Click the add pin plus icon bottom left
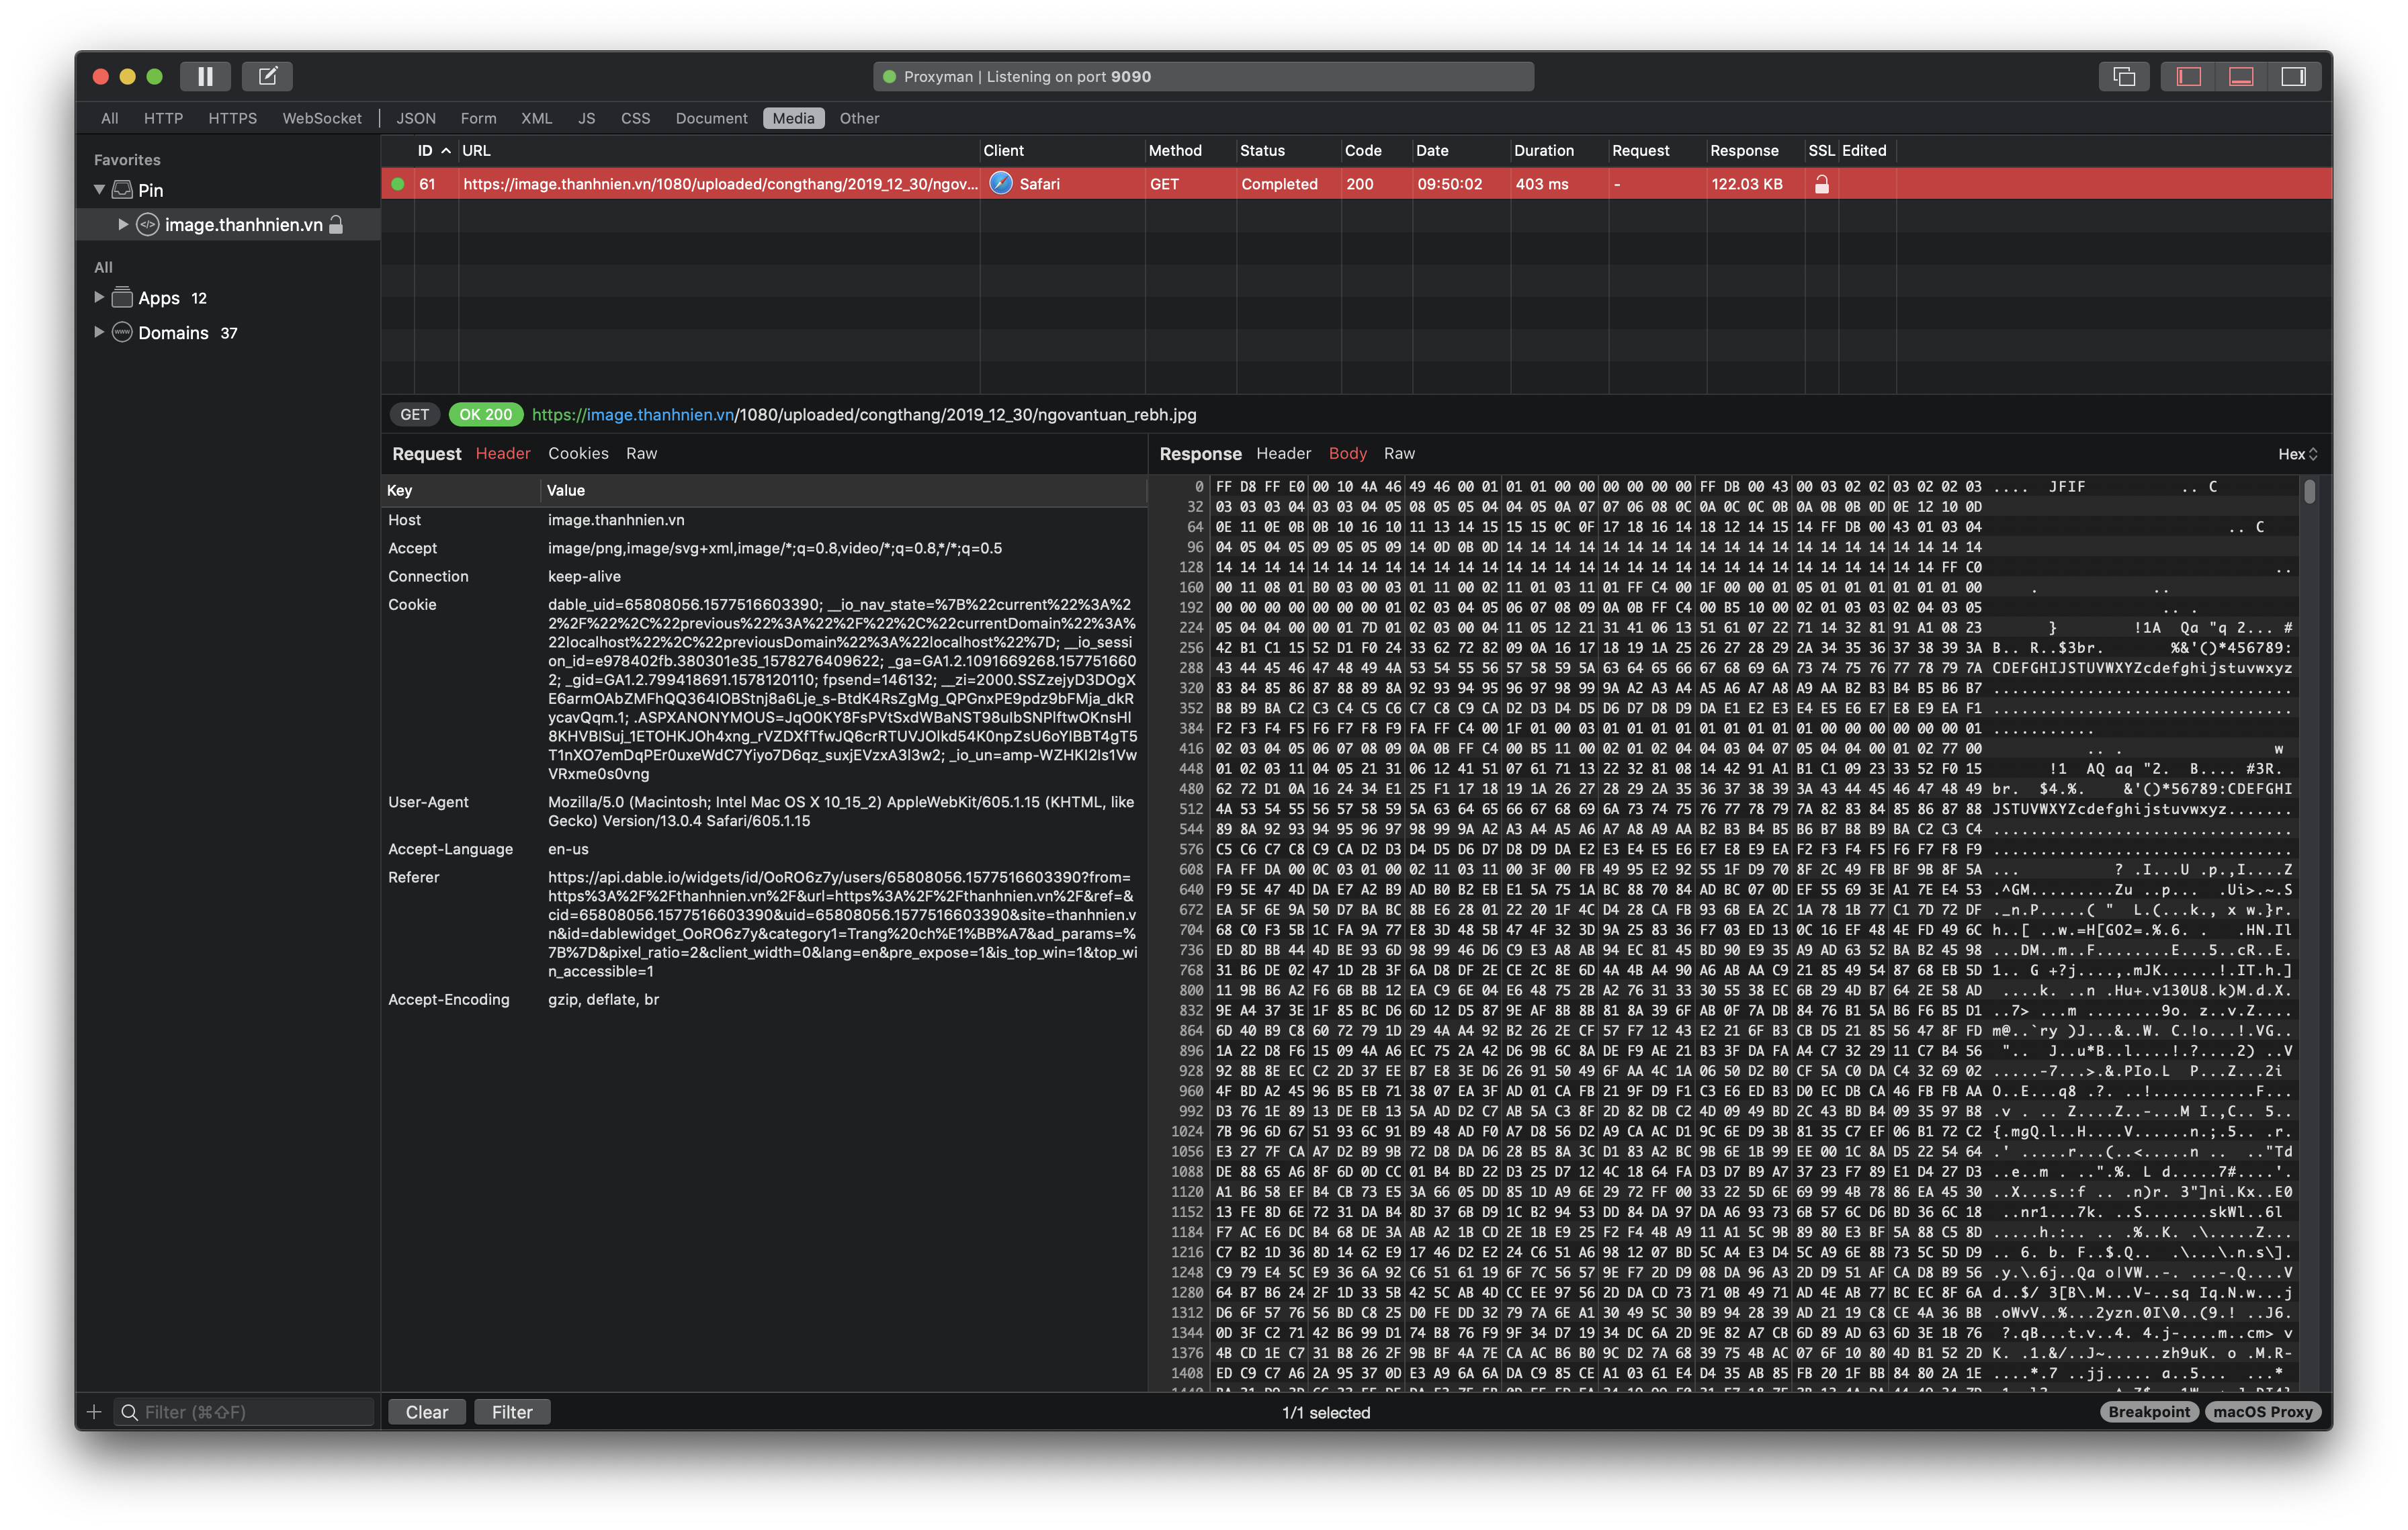The width and height of the screenshot is (2408, 1530). 94,1412
